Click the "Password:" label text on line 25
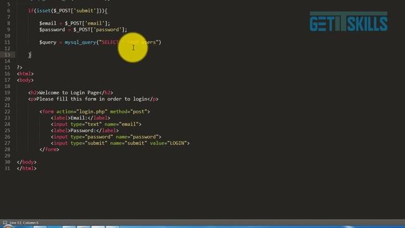The height and width of the screenshot is (228, 405). tap(83, 130)
